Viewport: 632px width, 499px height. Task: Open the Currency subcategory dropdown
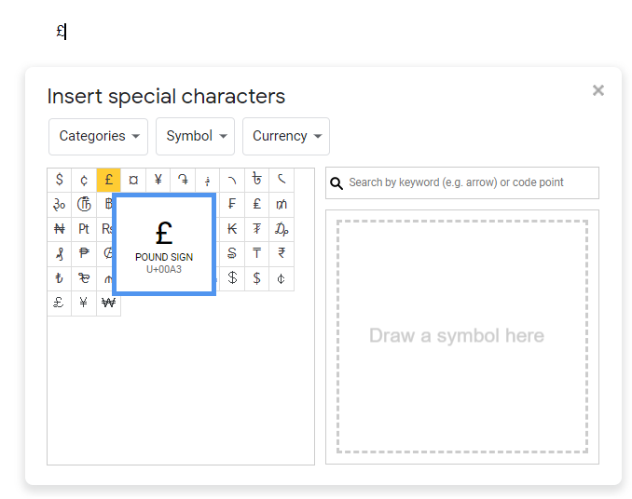pos(285,136)
